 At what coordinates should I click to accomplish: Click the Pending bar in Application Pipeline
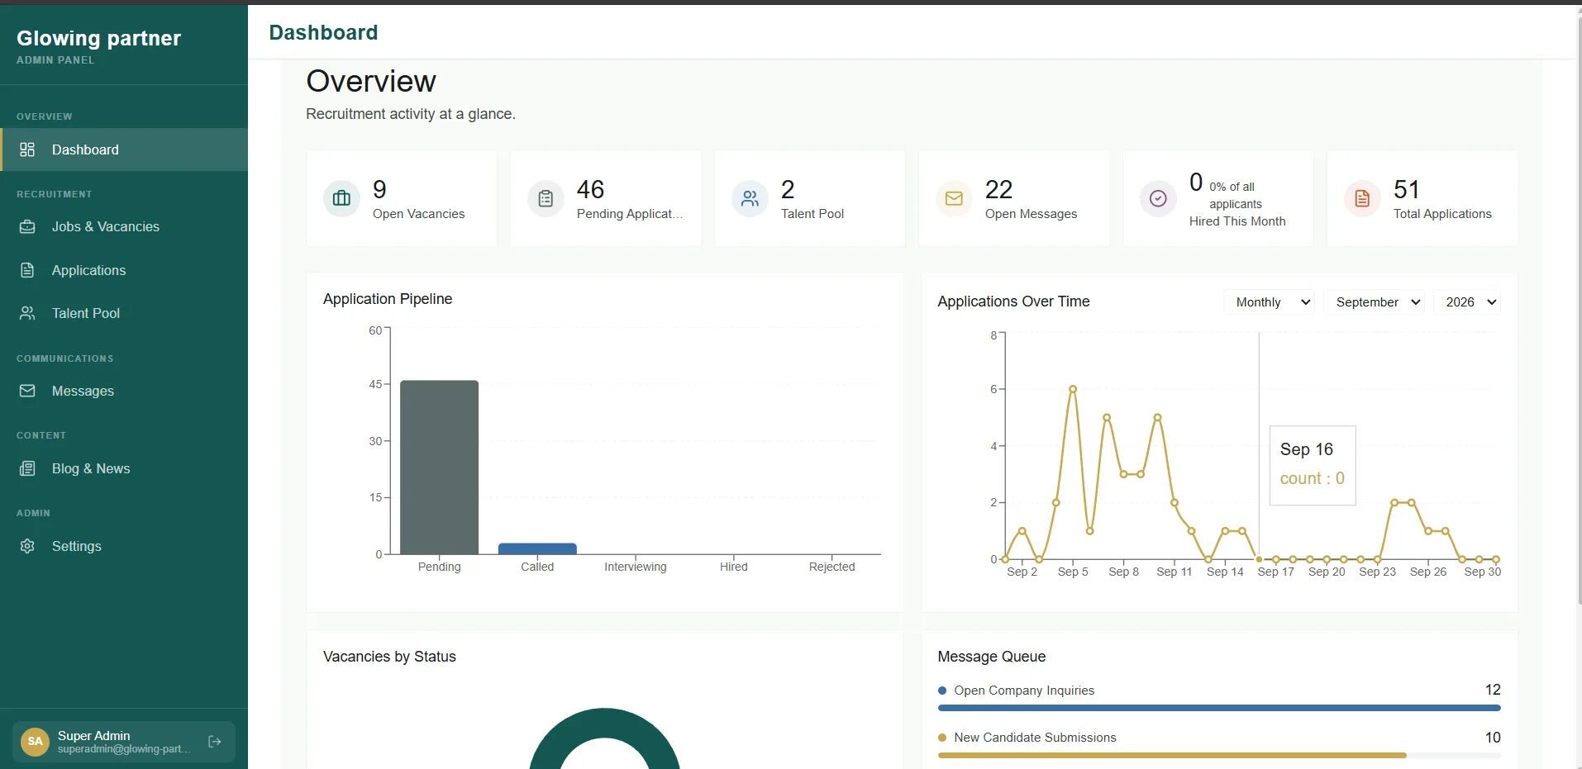(x=439, y=467)
